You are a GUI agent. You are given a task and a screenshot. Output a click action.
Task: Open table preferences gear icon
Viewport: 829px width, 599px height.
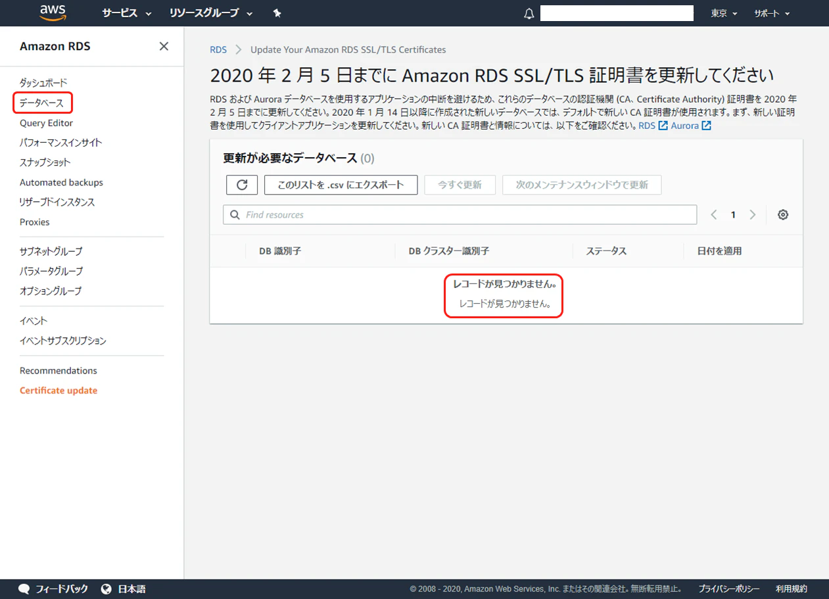point(783,215)
